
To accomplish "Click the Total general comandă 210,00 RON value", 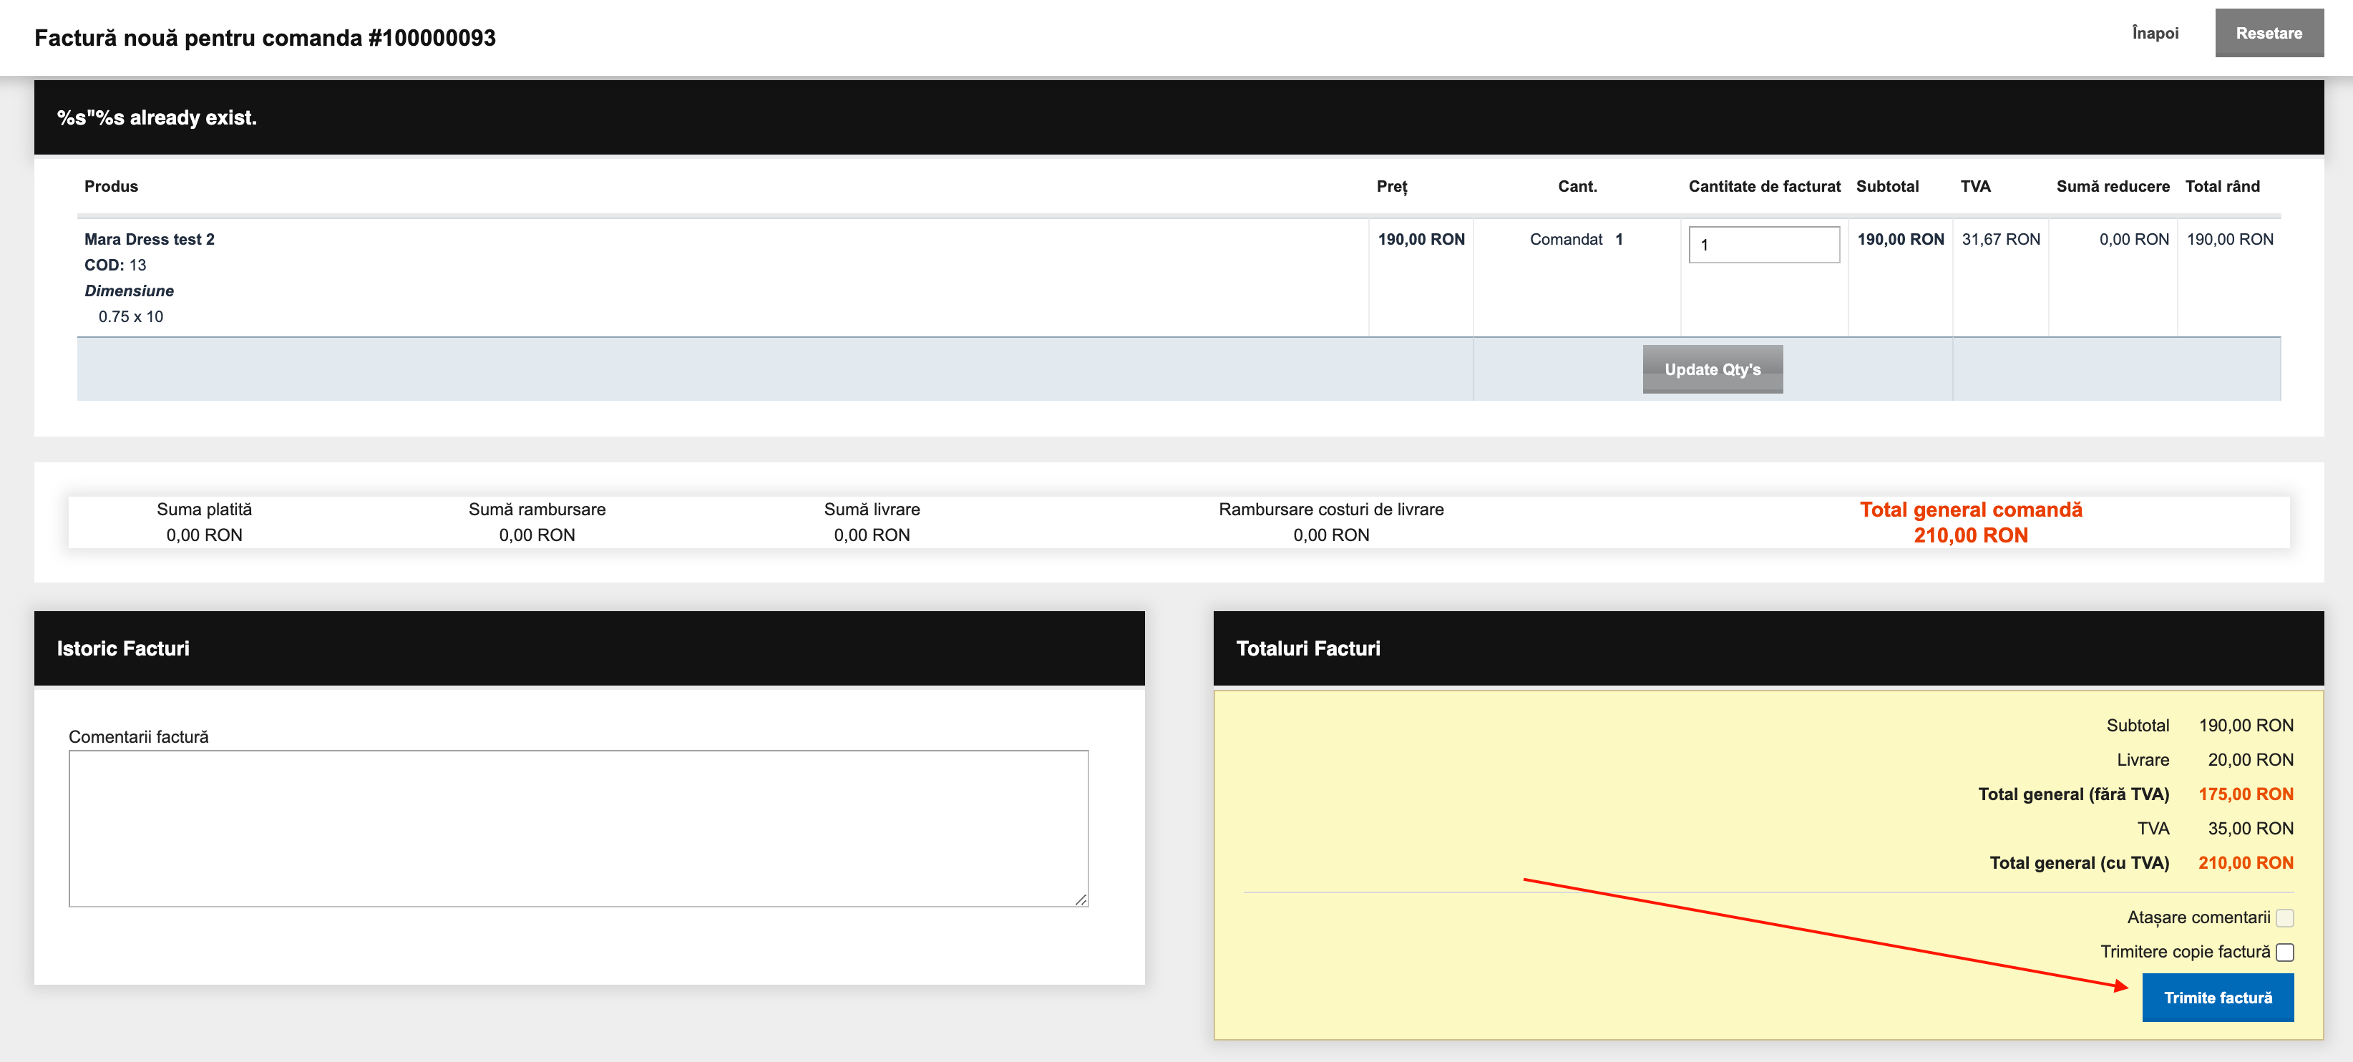I will point(1970,535).
